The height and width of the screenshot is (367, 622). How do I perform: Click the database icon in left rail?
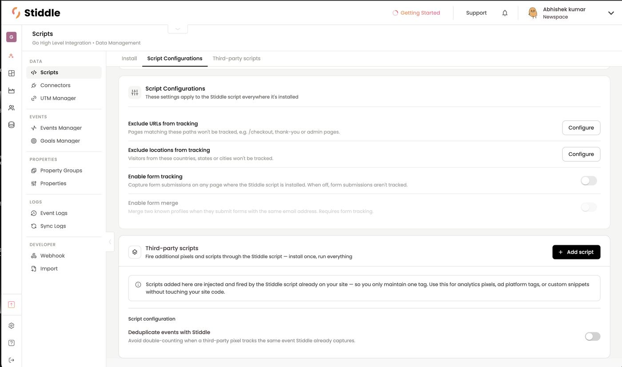12,125
